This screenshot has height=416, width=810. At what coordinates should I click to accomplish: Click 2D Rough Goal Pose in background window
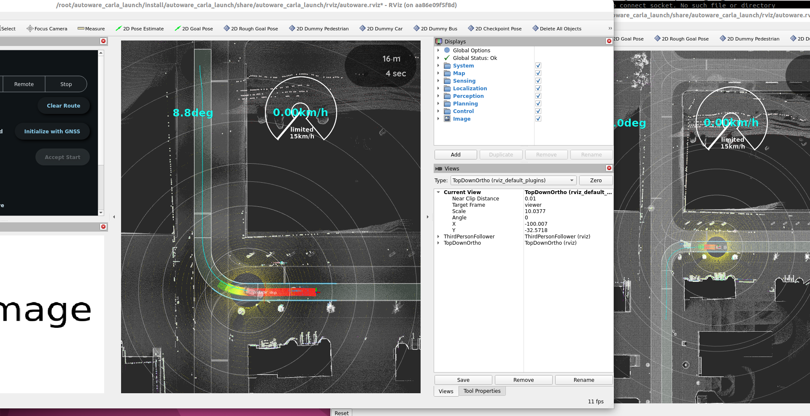(x=681, y=39)
